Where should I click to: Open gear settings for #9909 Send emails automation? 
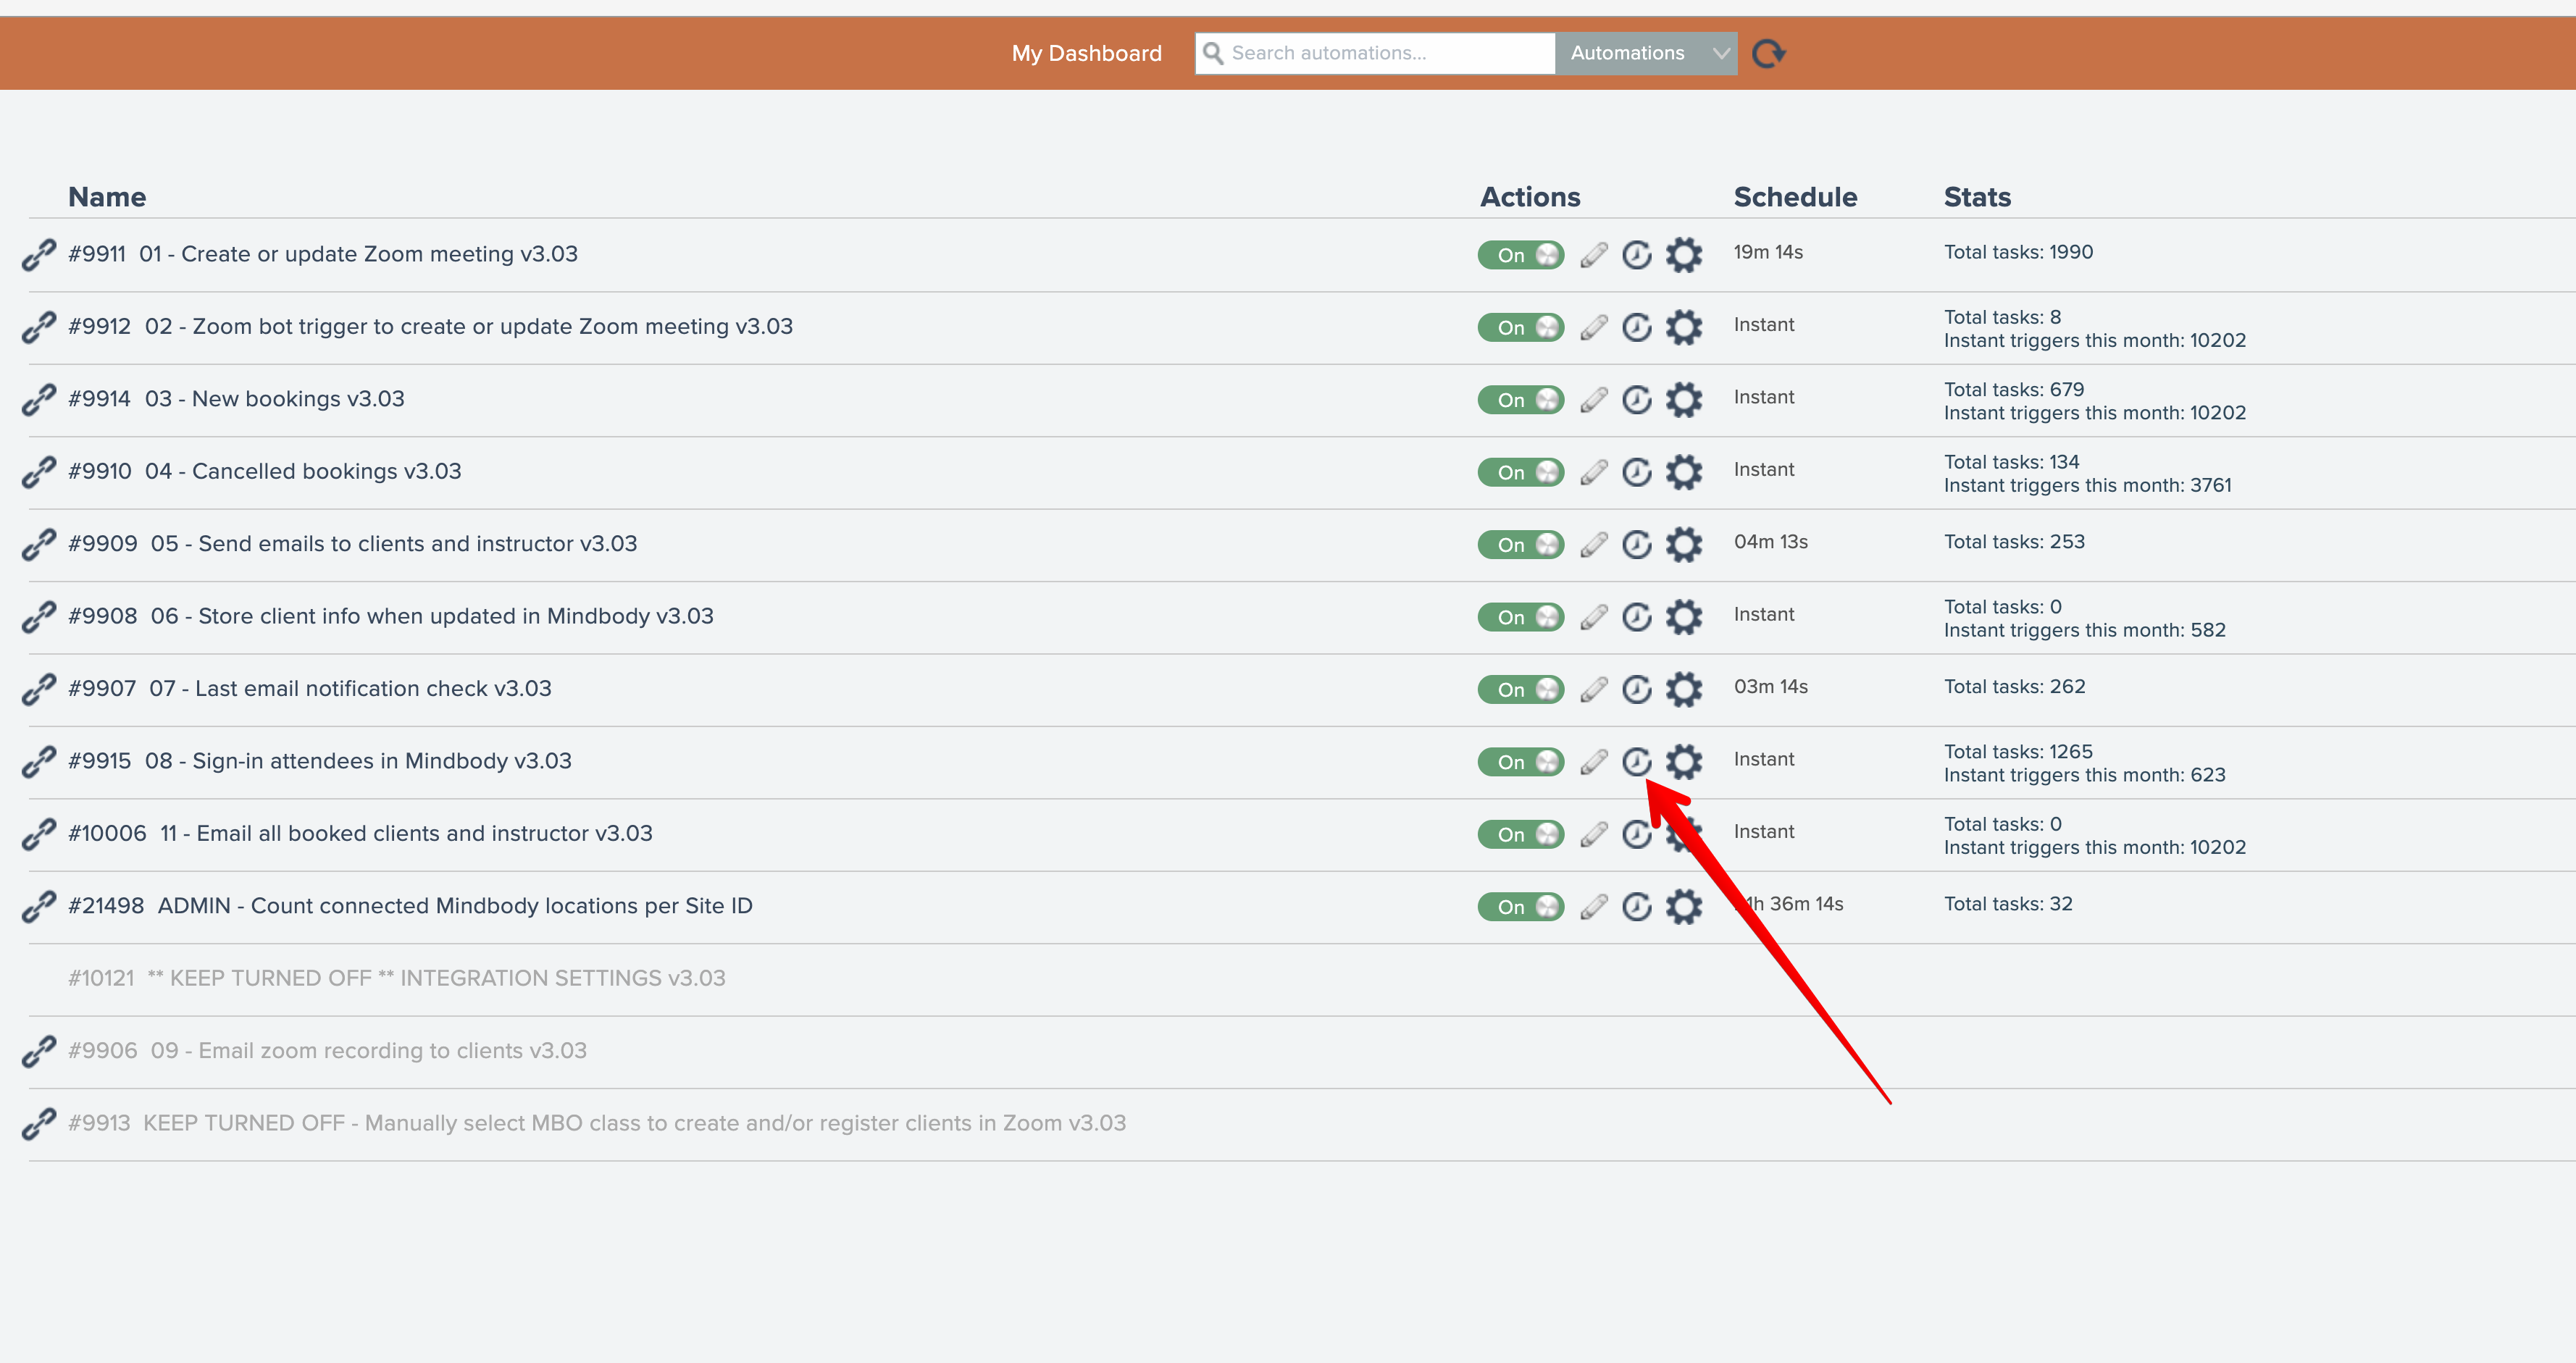coord(1684,544)
